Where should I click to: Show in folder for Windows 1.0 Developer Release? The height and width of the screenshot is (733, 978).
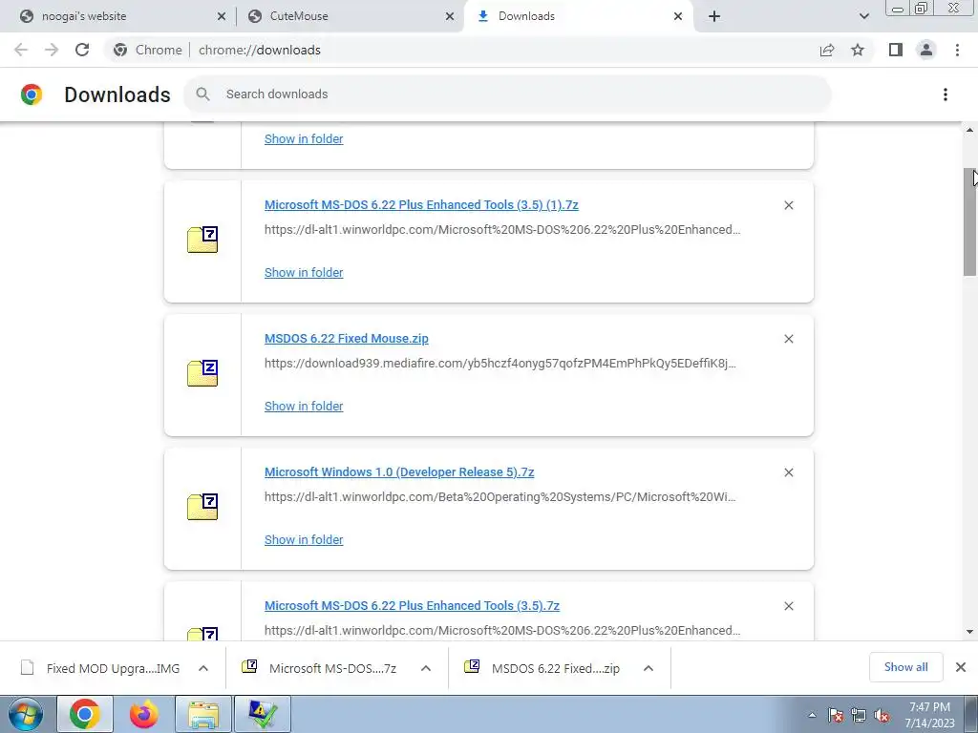coord(304,540)
